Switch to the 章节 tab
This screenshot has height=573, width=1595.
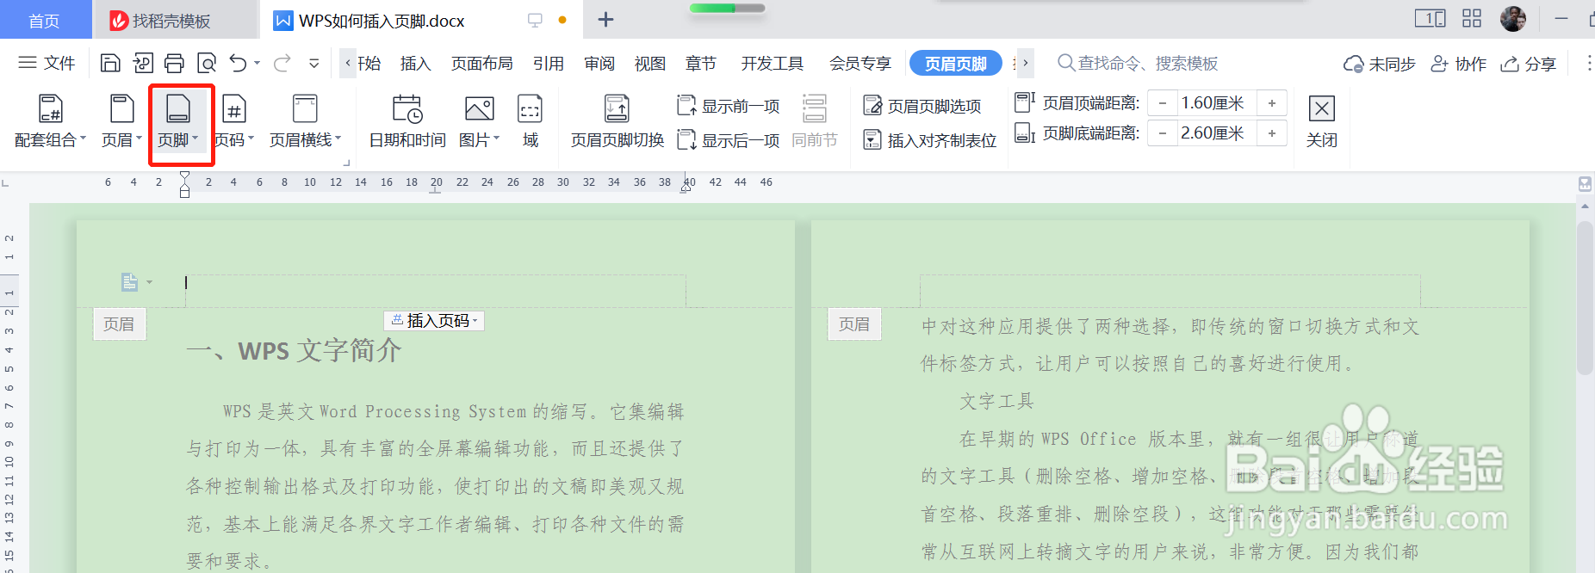coord(701,64)
